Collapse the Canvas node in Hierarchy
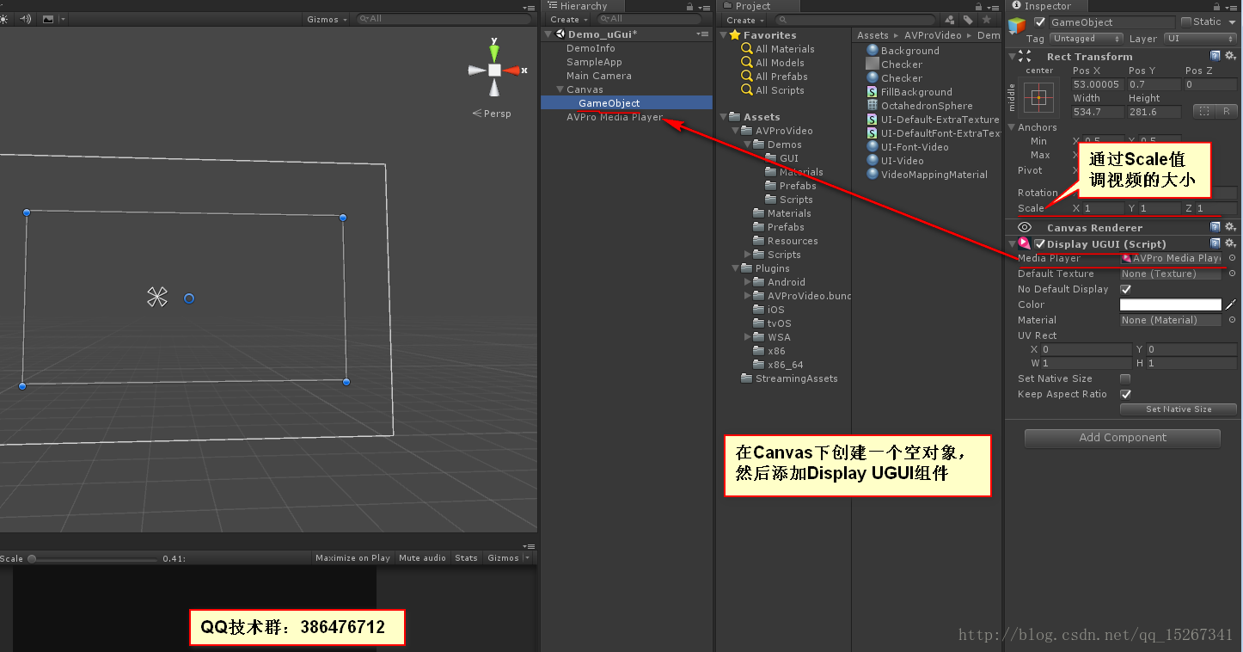Screen dimensions: 1243x652 coord(560,89)
